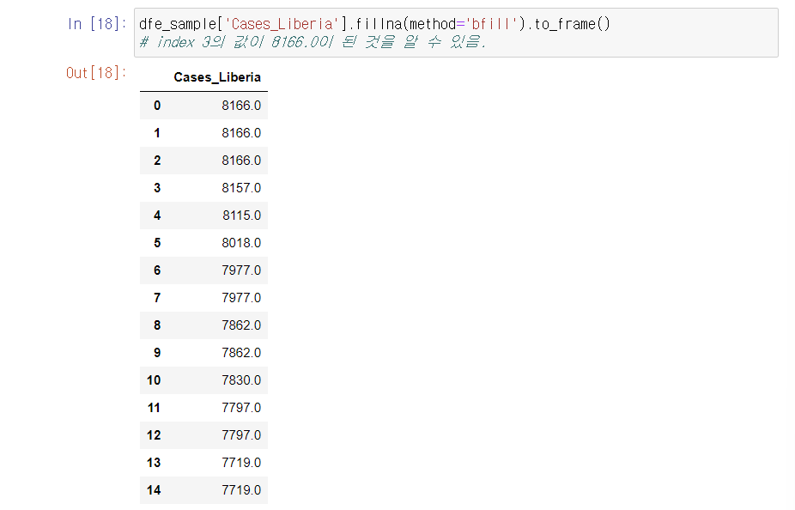Click the code input cell In [18]

[x=456, y=33]
